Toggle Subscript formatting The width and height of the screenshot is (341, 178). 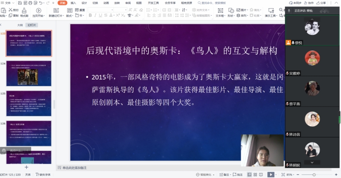(123, 16)
